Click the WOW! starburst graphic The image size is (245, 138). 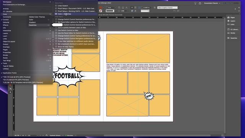[149, 96]
